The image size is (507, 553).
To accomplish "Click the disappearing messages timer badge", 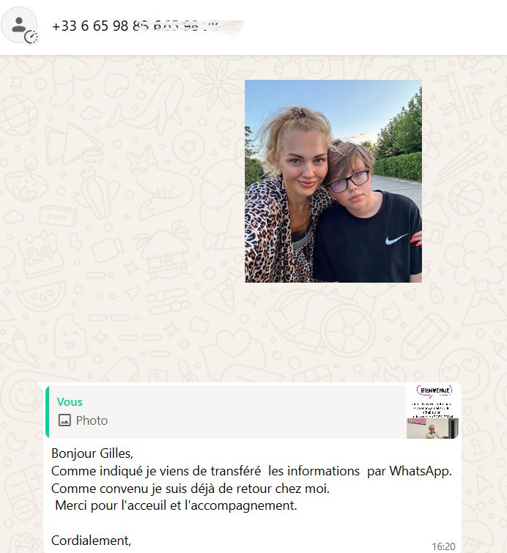I will 31,37.
